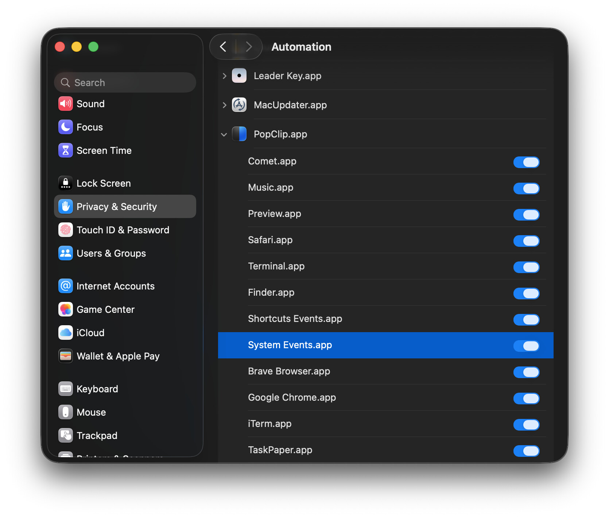
Task: Expand MacUpdater.app permissions chevron
Action: point(224,105)
